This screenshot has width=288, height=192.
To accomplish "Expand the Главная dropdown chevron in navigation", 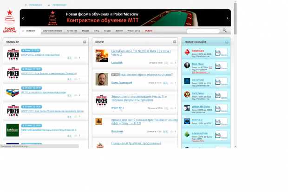I will click(23, 31).
